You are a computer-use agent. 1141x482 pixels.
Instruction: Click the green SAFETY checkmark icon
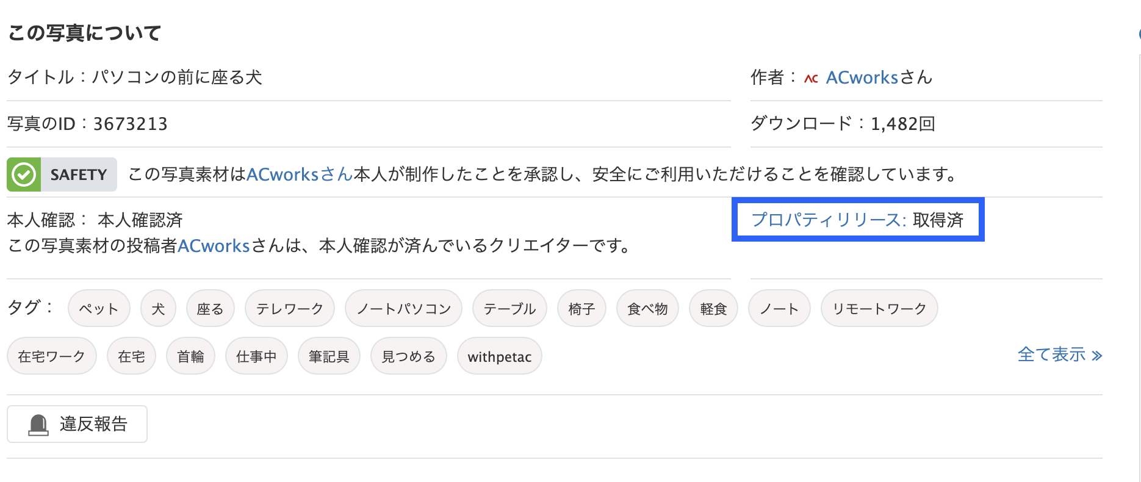[24, 174]
